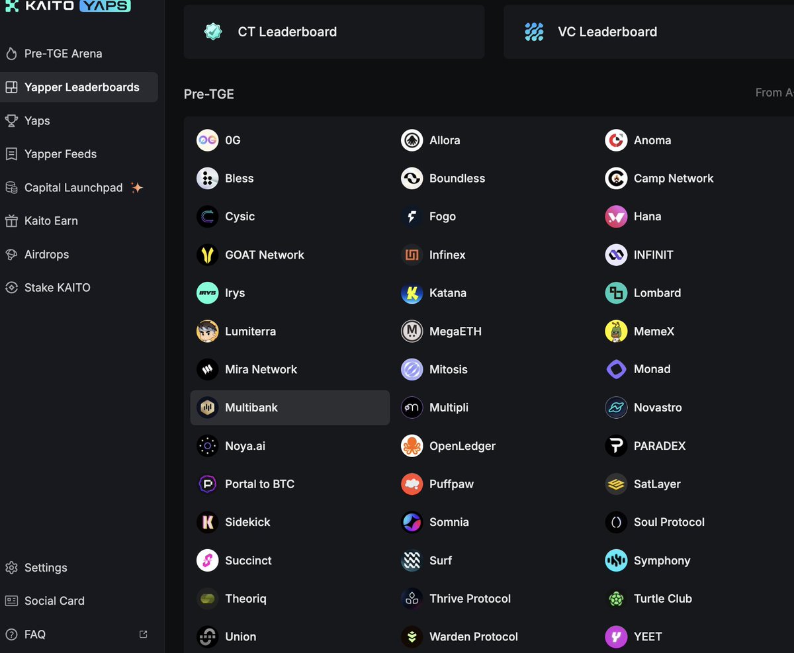This screenshot has width=794, height=653.
Task: Navigate to Airdrops page
Action: [79, 255]
